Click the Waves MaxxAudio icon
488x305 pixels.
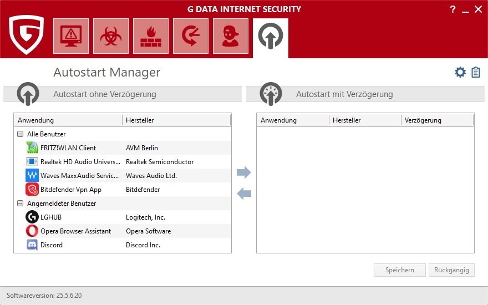(32, 176)
